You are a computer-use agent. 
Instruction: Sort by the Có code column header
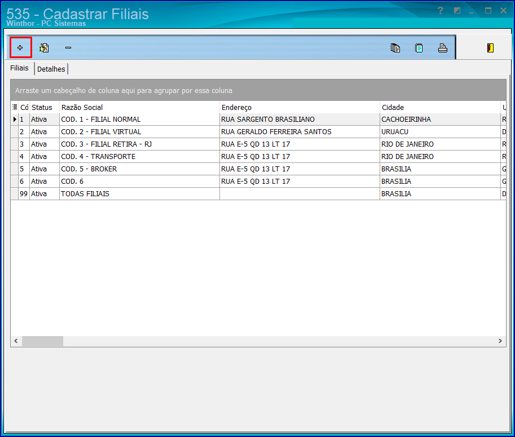[x=24, y=107]
